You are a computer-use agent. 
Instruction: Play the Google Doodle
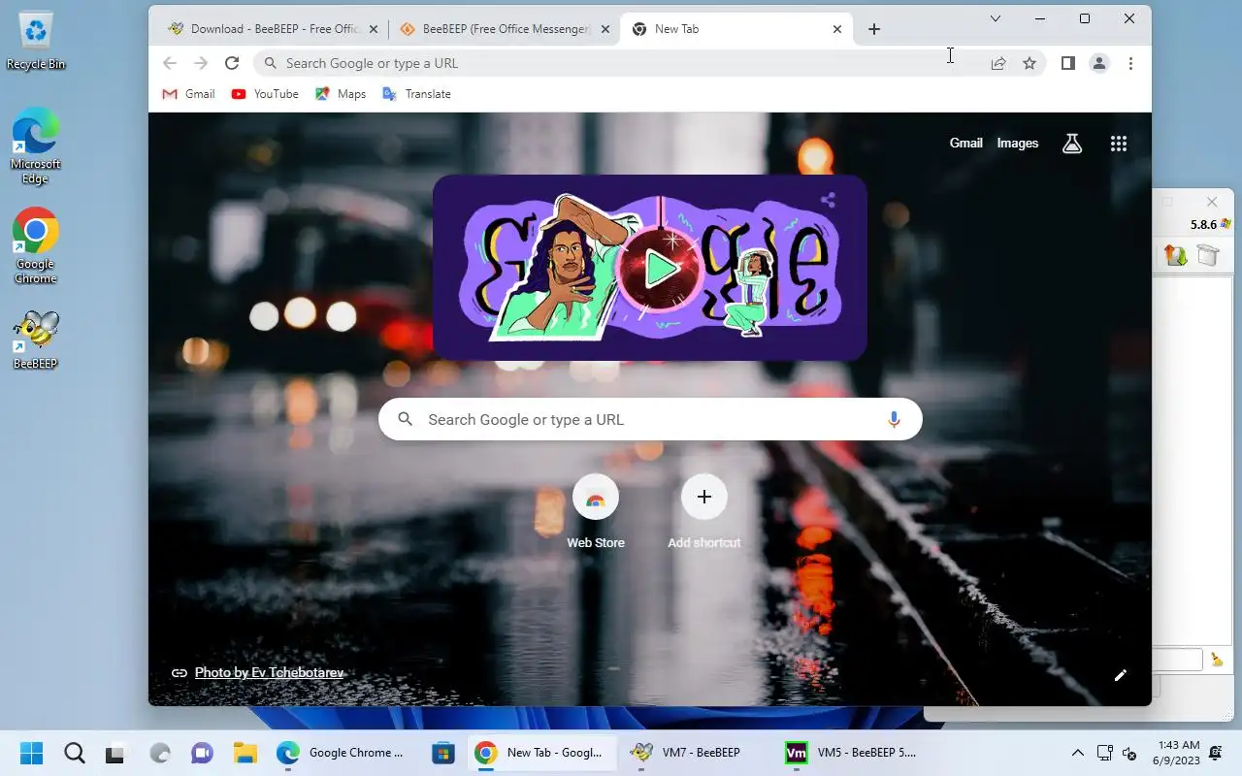[x=662, y=269]
